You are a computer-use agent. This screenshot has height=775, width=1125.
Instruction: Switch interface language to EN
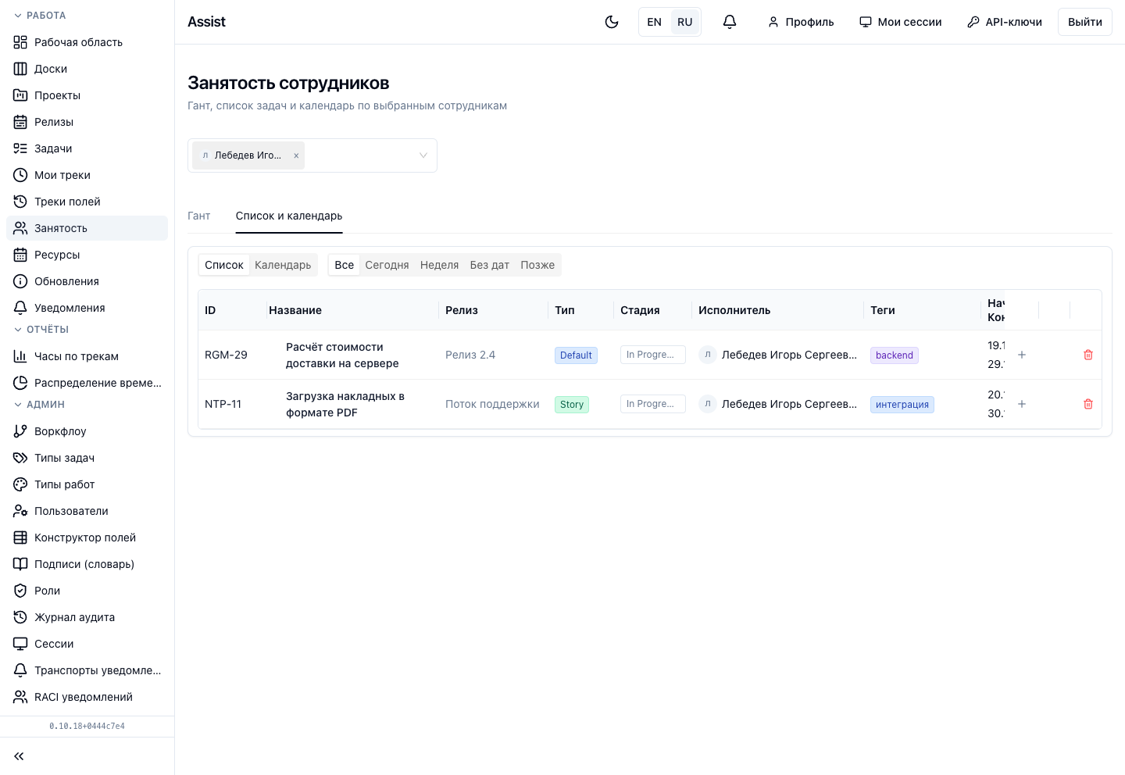[655, 22]
